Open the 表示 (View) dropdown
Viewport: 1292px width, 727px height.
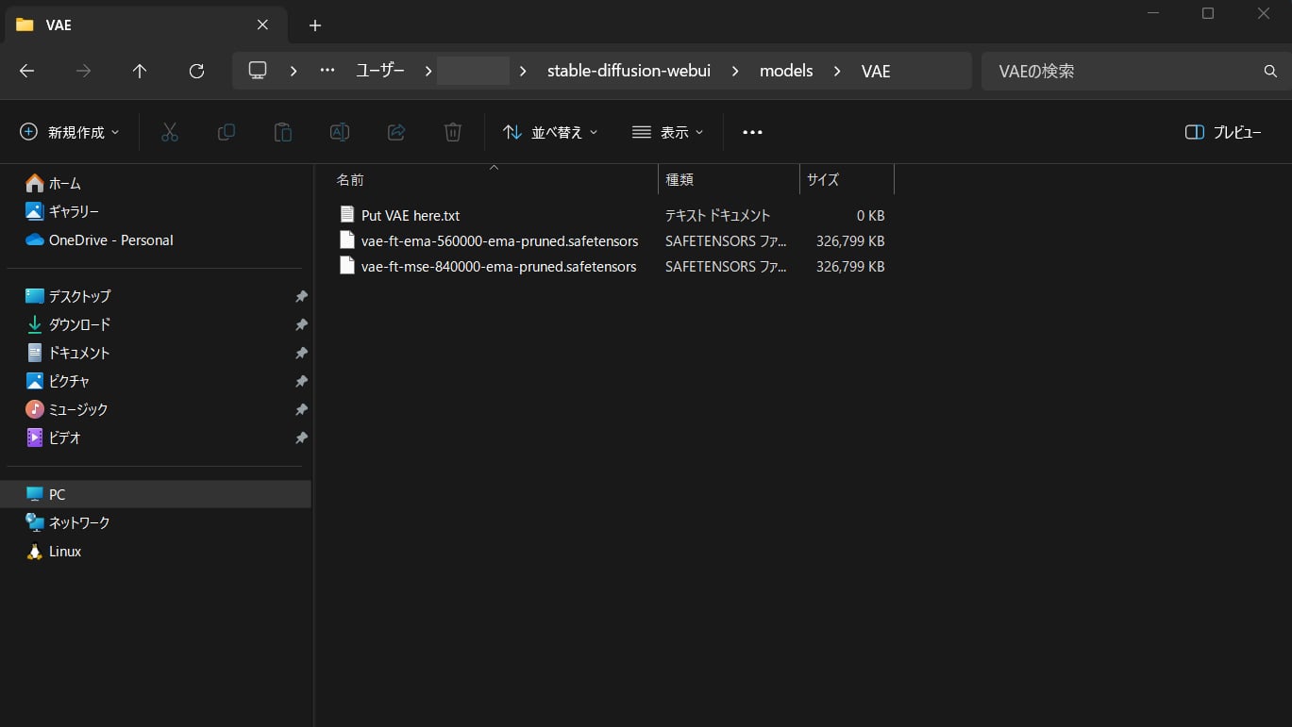point(668,132)
